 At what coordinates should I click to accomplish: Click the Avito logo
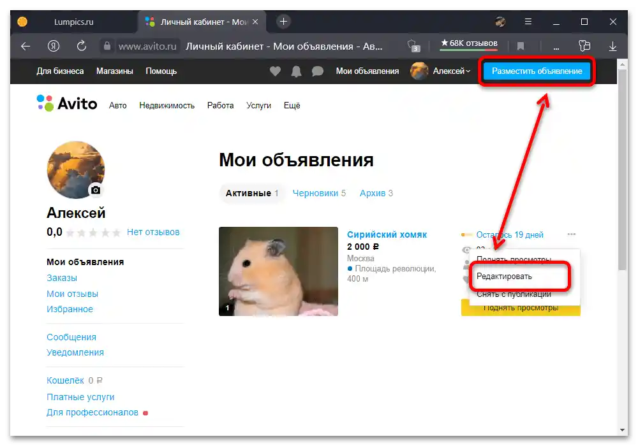pos(67,104)
